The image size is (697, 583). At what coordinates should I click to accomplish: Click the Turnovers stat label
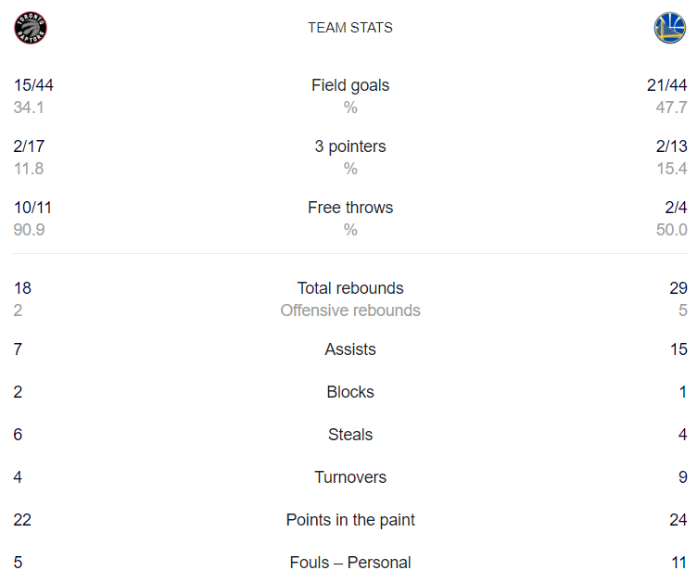click(350, 477)
